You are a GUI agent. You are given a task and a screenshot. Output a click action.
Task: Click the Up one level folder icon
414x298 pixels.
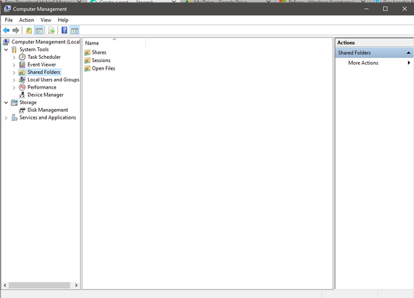[x=28, y=30]
